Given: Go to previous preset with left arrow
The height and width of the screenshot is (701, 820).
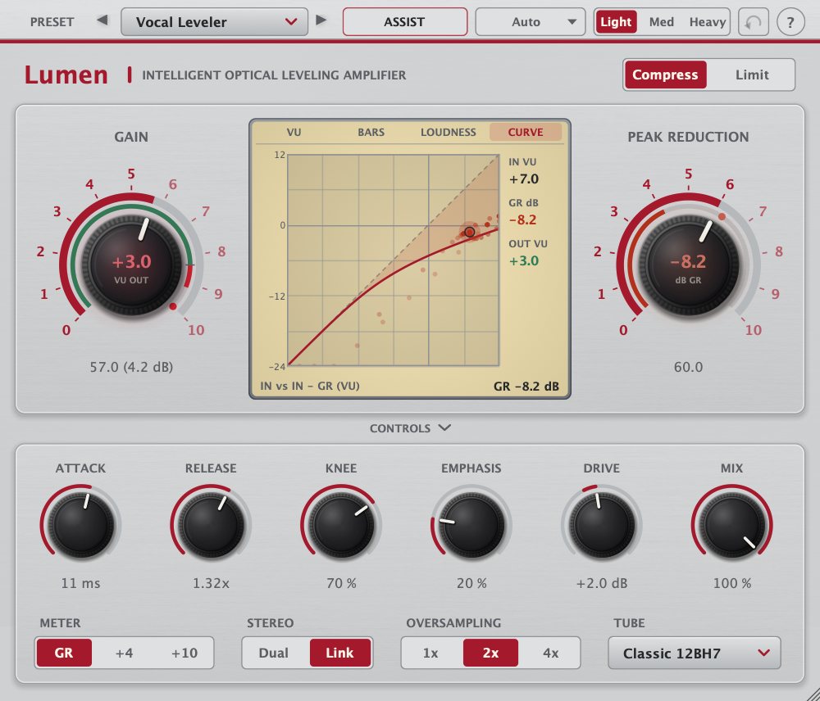Looking at the screenshot, I should [102, 21].
